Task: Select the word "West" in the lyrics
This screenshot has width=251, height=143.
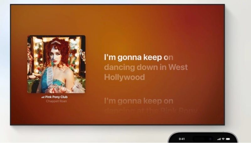Action: [178, 67]
